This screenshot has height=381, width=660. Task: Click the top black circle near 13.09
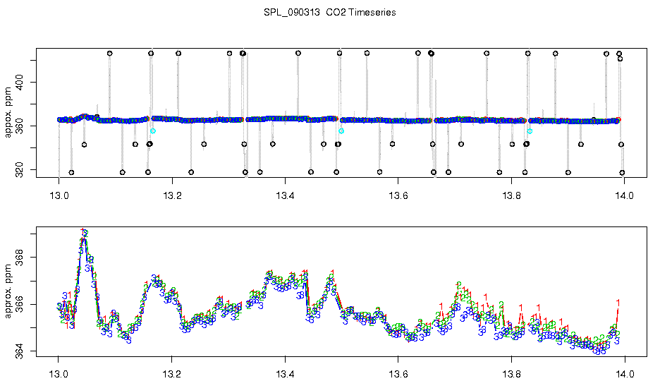click(x=109, y=54)
